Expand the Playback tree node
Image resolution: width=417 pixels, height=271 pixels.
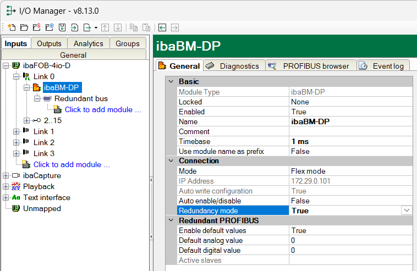[x=6, y=187]
